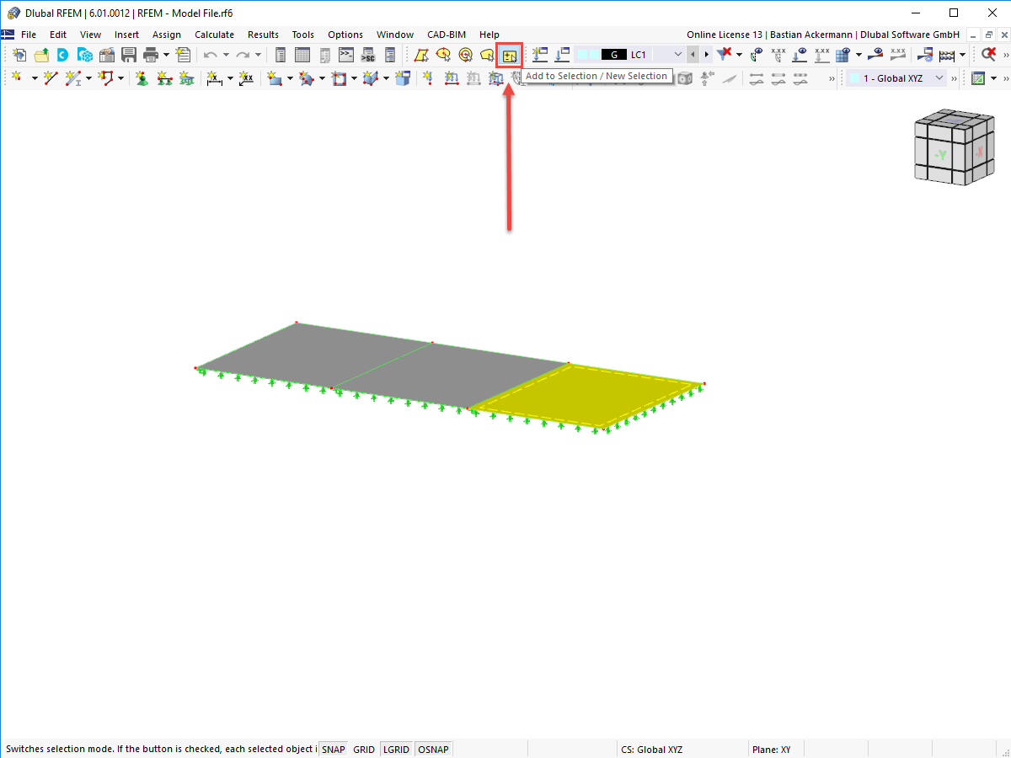The width and height of the screenshot is (1011, 758).
Task: Toggle SNAP in the status bar
Action: point(333,750)
